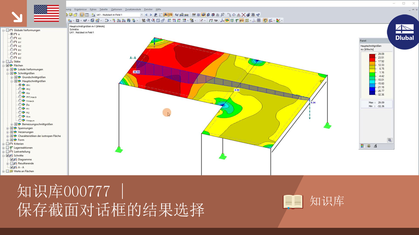Viewport: 419px width, 235px height.
Task: Toggle Werte an Flächen checkbox
Action: (x=7, y=171)
